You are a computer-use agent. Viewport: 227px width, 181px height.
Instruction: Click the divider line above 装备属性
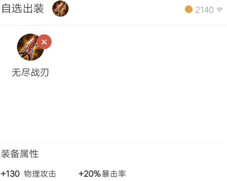(x=112, y=143)
